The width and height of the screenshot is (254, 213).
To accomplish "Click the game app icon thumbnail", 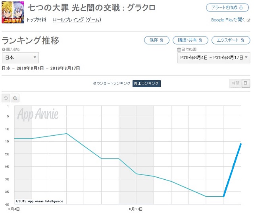I will [x=13, y=12].
